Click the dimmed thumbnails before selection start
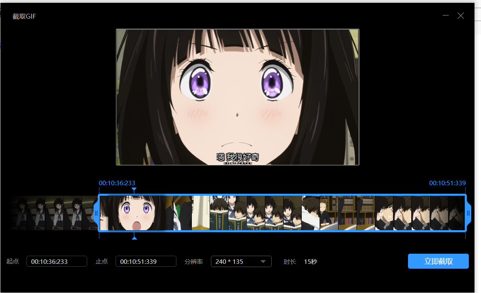Image resolution: width=481 pixels, height=293 pixels. click(x=54, y=213)
